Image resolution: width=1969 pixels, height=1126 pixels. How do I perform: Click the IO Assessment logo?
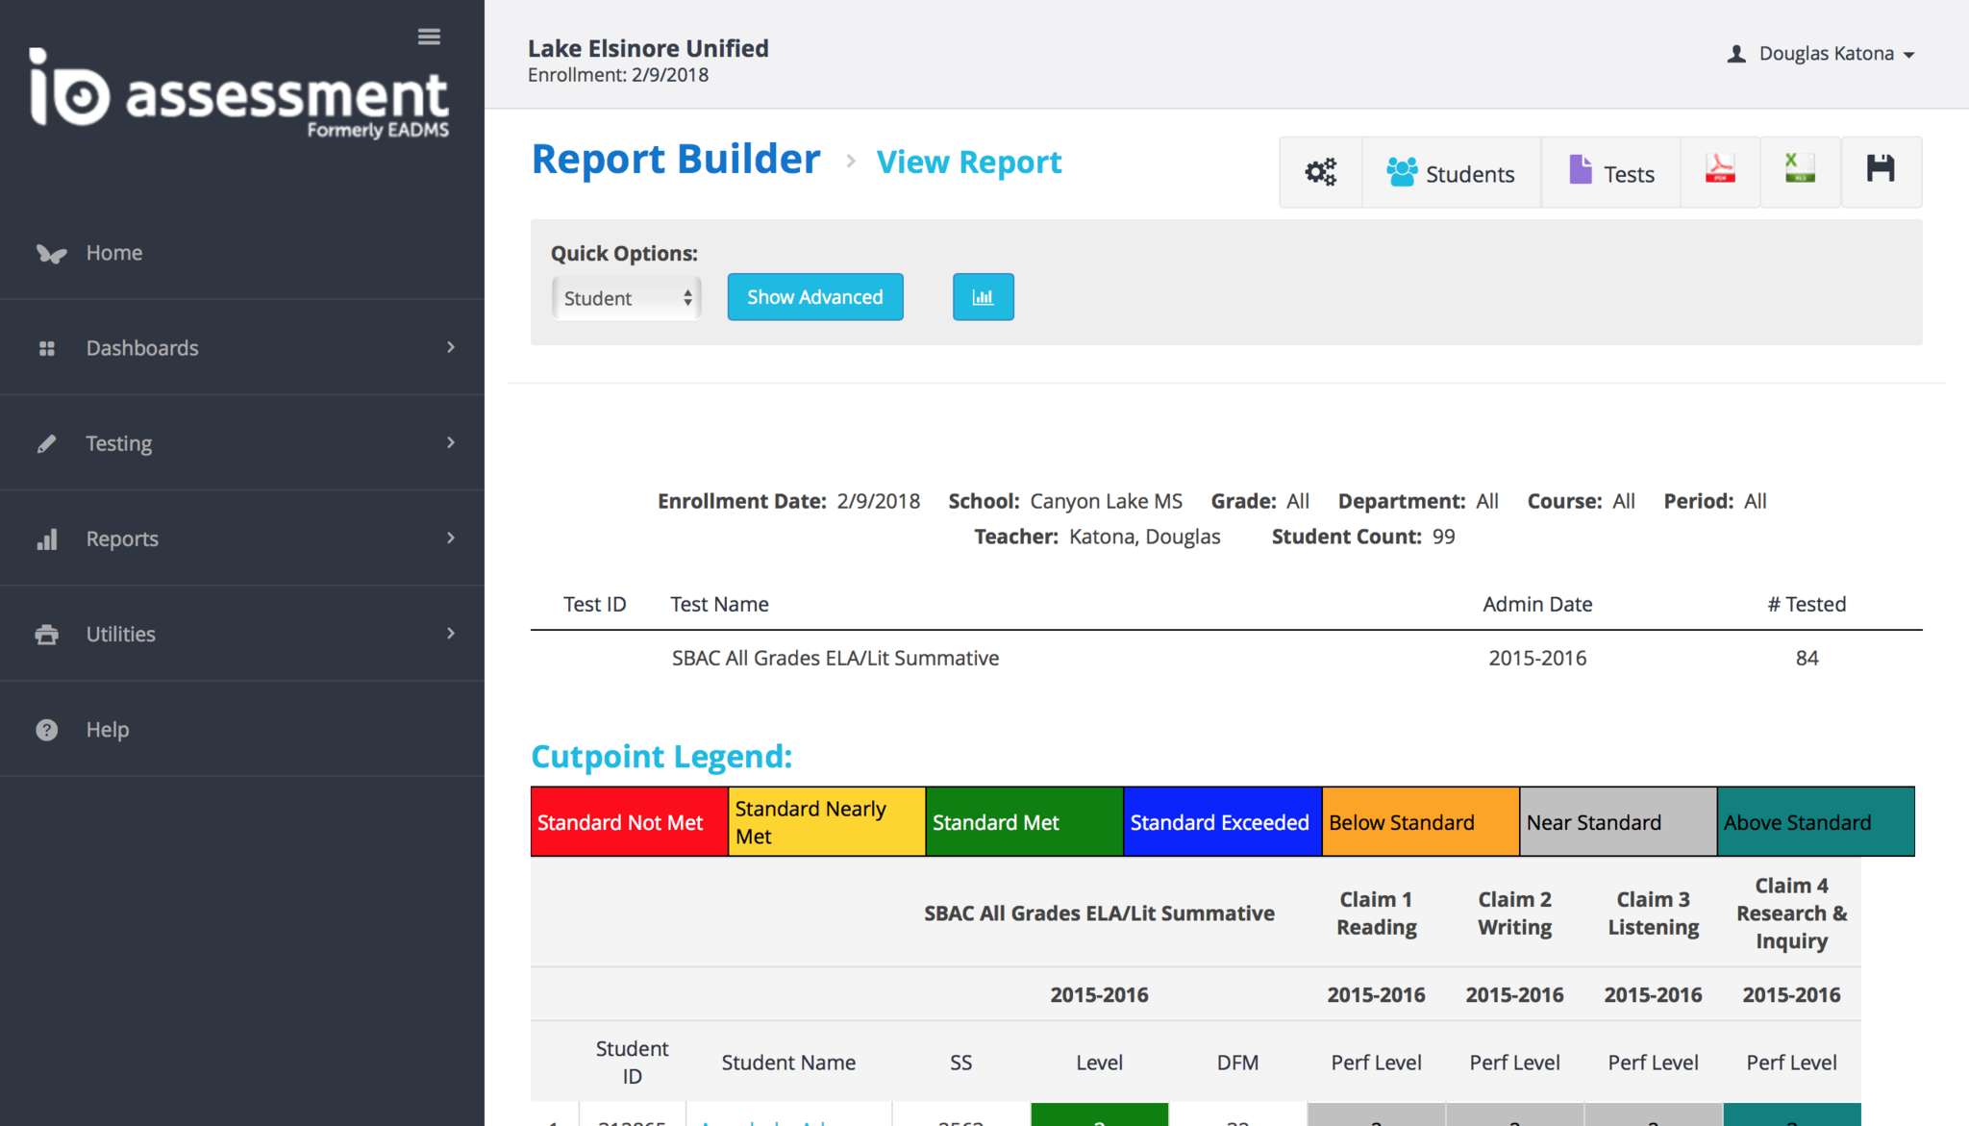click(x=239, y=94)
